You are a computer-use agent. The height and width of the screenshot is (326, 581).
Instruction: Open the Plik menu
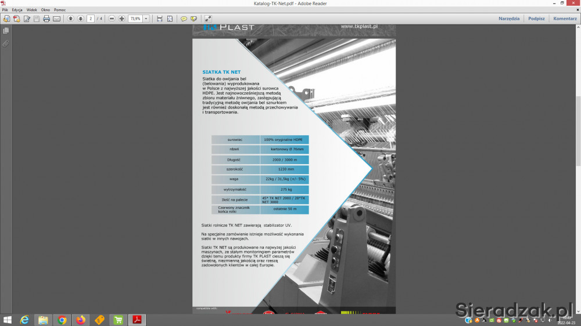pos(5,10)
